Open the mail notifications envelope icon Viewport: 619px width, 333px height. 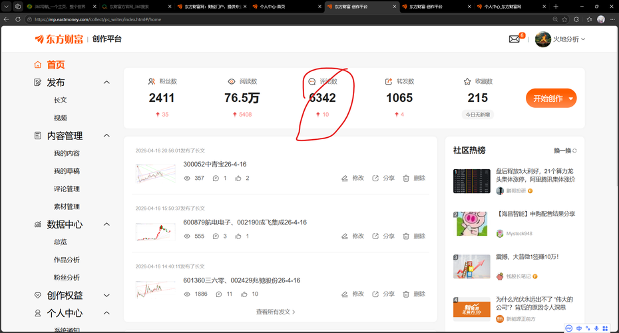(514, 39)
